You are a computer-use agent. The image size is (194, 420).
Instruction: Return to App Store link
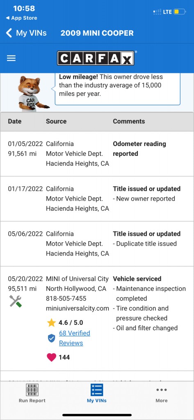click(21, 18)
